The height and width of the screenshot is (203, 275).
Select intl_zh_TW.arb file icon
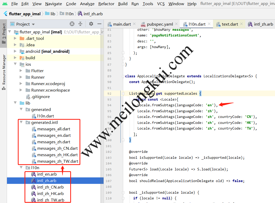34,200
